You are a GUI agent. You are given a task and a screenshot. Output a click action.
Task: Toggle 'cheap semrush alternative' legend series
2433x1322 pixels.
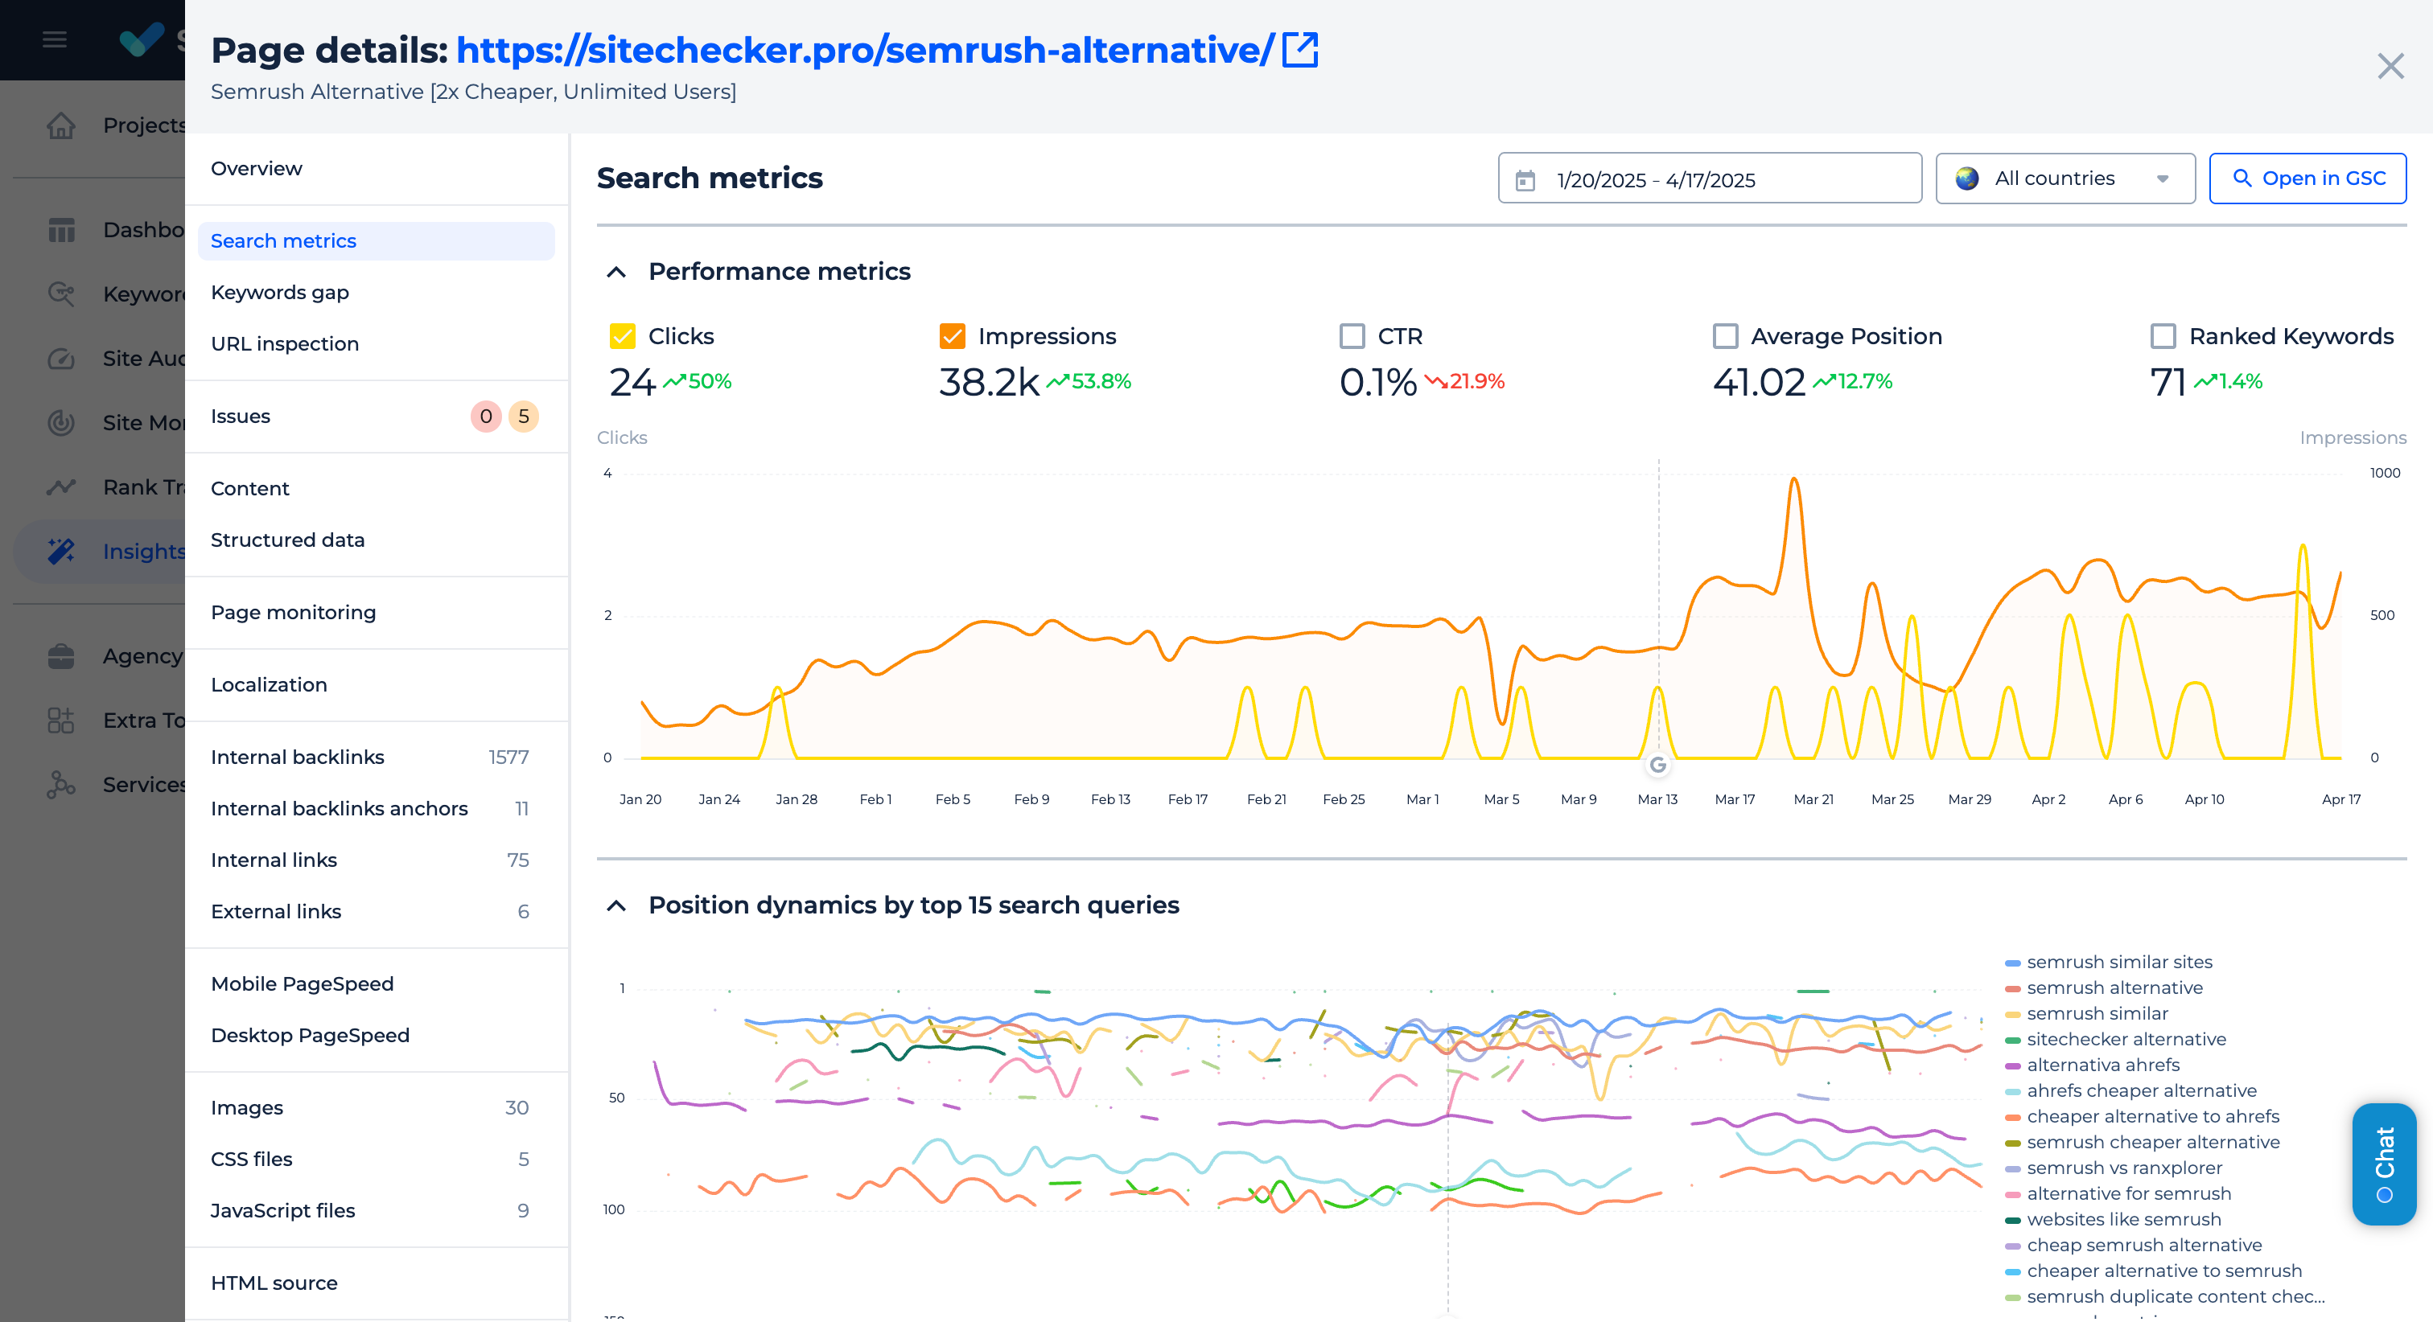pos(2134,1246)
